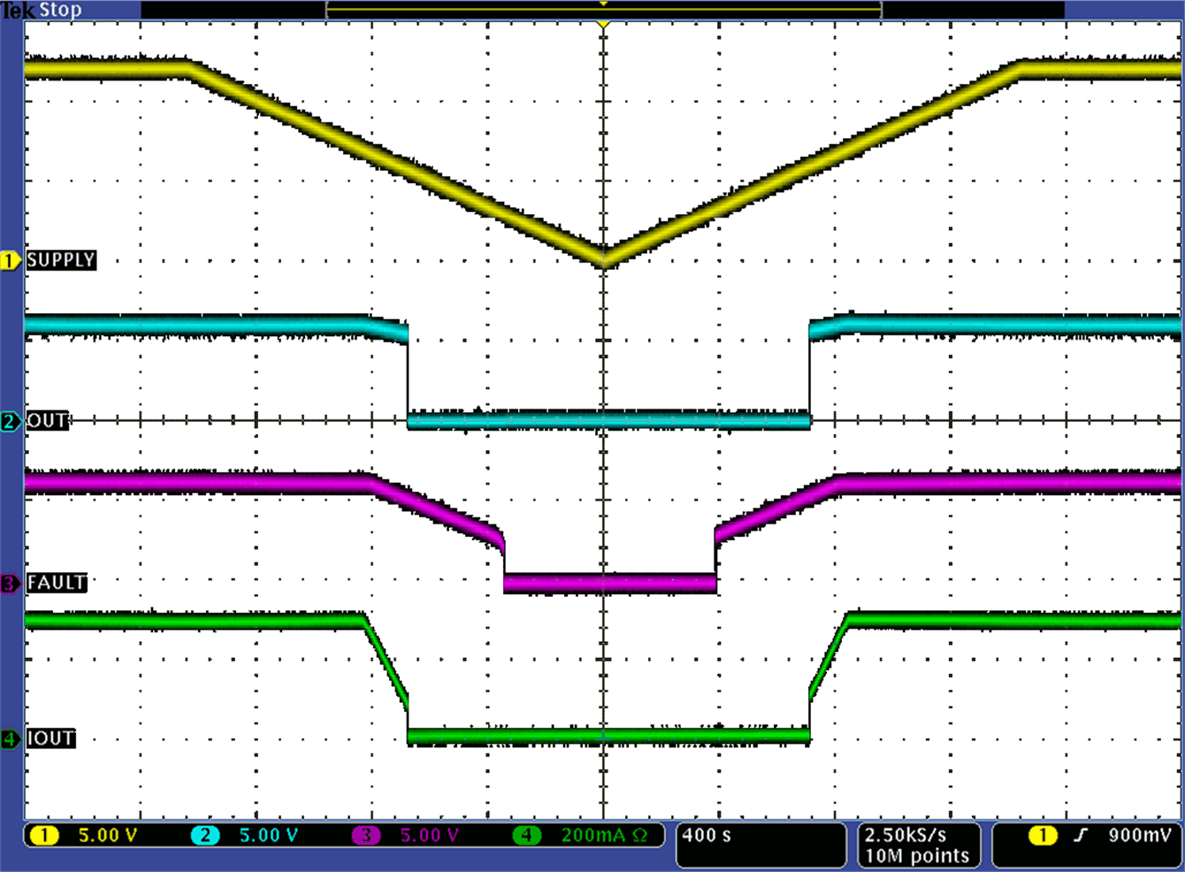Toggle the OUT trace label
1185x872 pixels.
coord(49,422)
